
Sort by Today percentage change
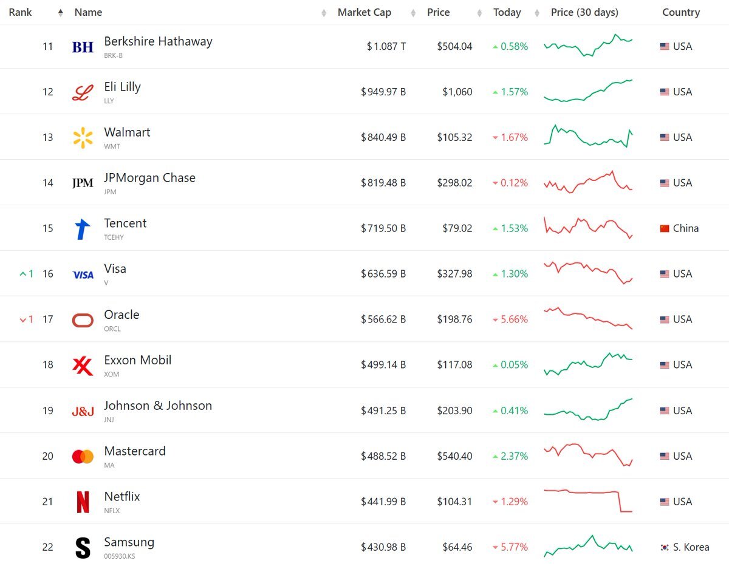coord(507,12)
